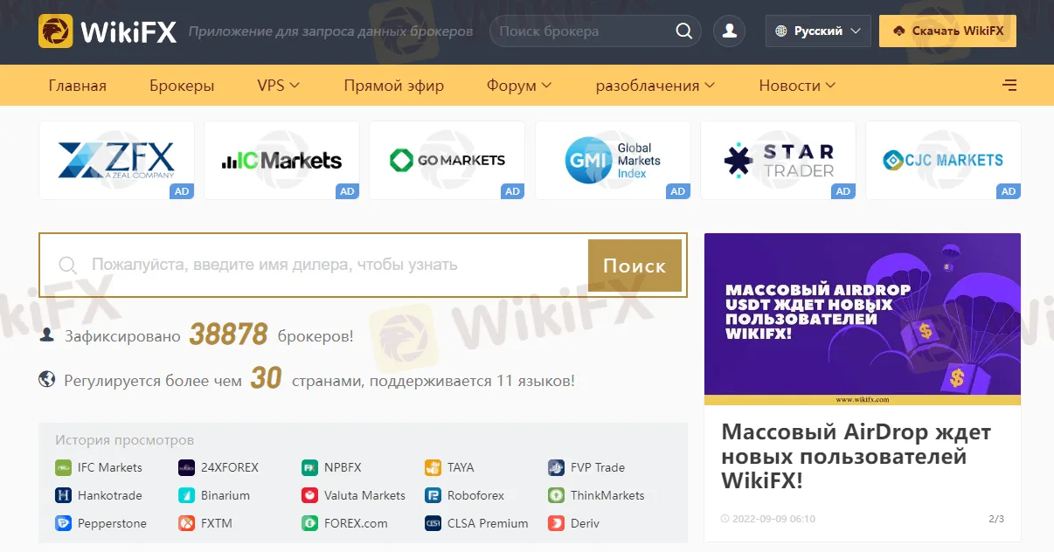Open the CJC Markets ad banner
Screen dimensions: 1054x552
coord(943,161)
